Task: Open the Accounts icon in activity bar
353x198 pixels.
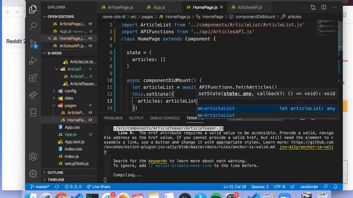Action: (x=33, y=156)
